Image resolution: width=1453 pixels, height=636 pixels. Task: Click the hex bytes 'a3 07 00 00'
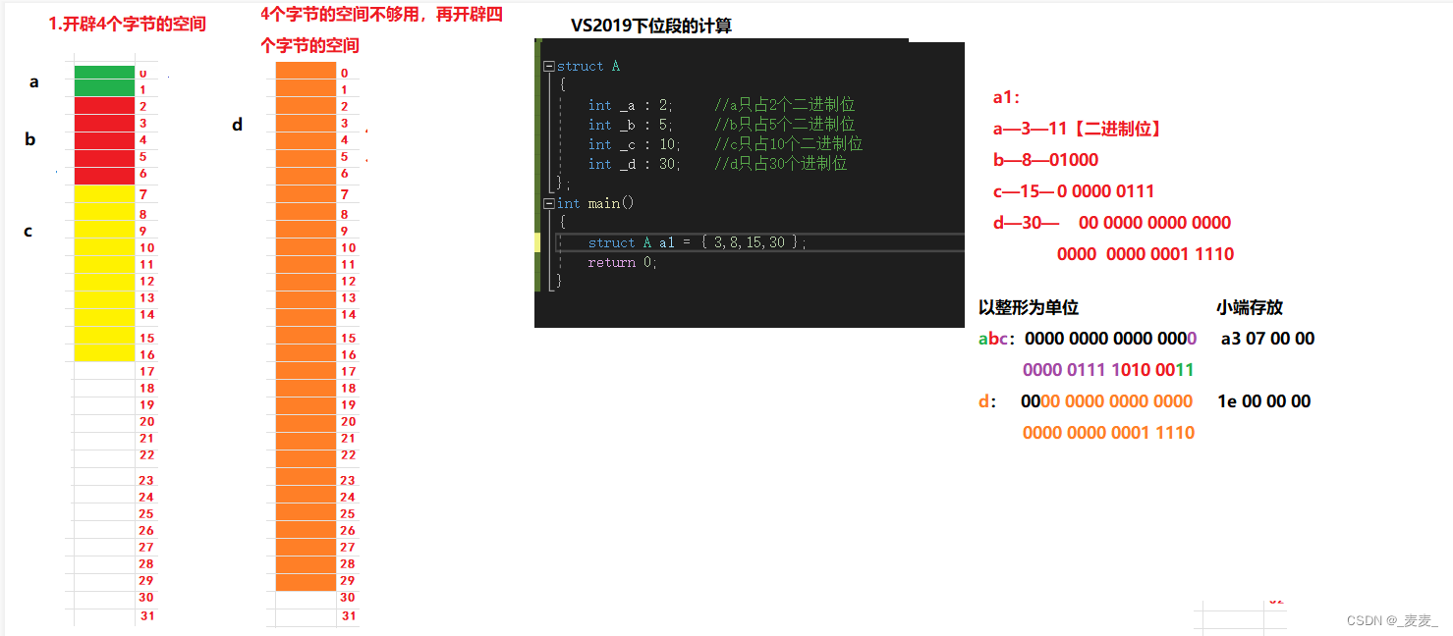1267,339
